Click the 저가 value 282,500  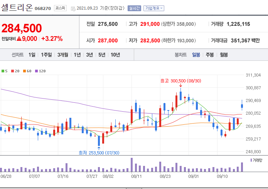click(150, 40)
